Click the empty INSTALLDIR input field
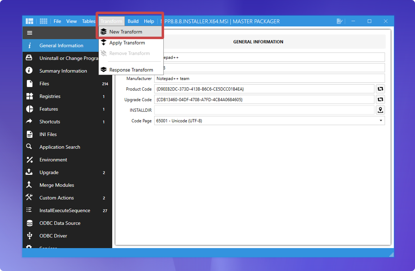This screenshot has width=415, height=271. [264, 110]
